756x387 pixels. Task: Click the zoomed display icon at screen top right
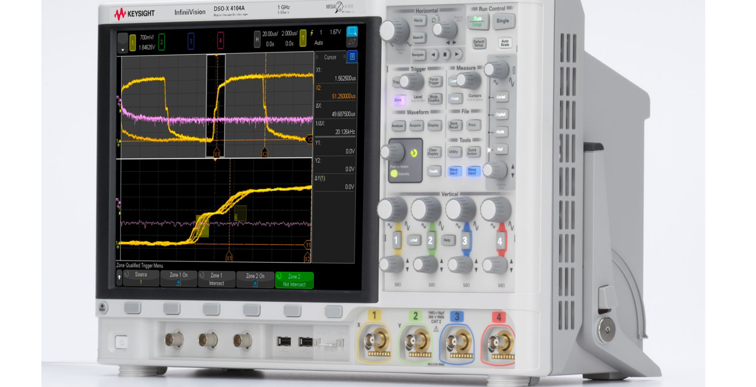click(x=352, y=31)
